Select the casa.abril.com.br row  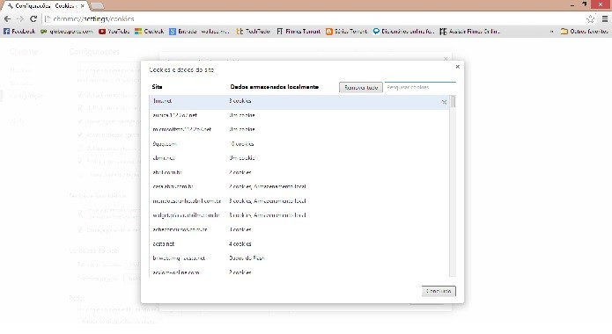[x=299, y=186]
